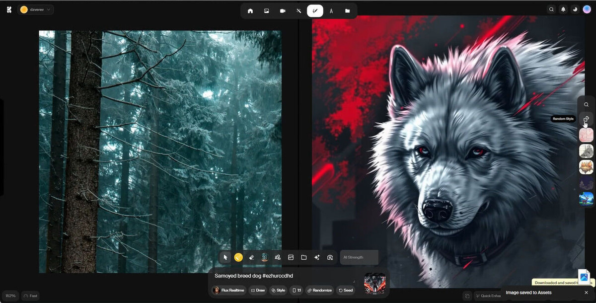Click the Random Style shuffle icon
The image size is (596, 303).
pos(586,119)
